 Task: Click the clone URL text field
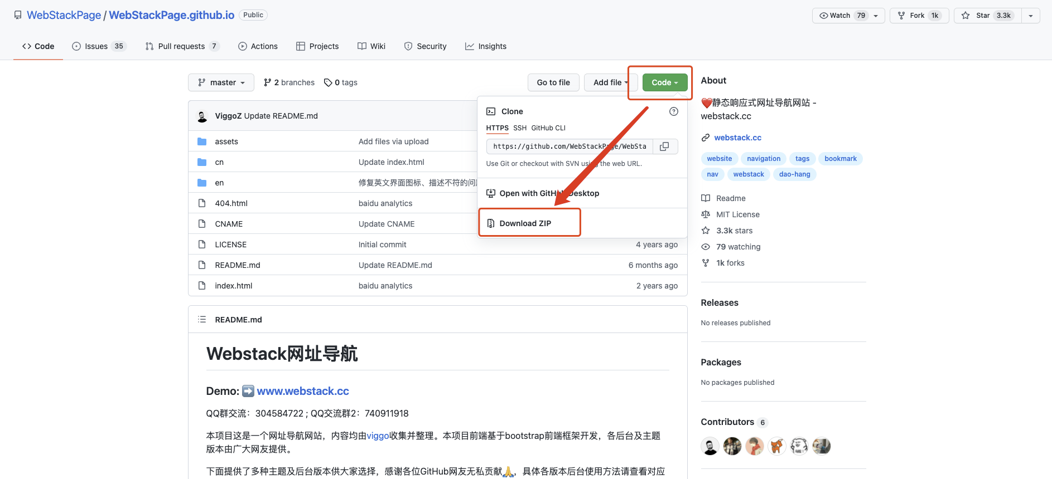570,146
